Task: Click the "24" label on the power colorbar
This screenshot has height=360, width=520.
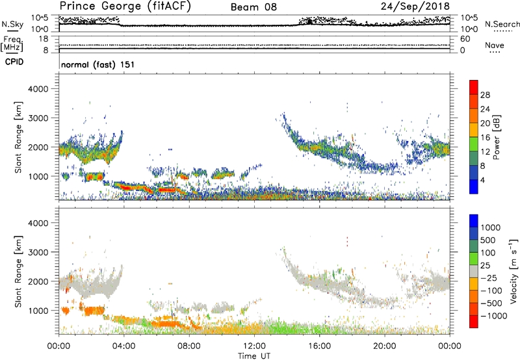Action: (x=485, y=109)
